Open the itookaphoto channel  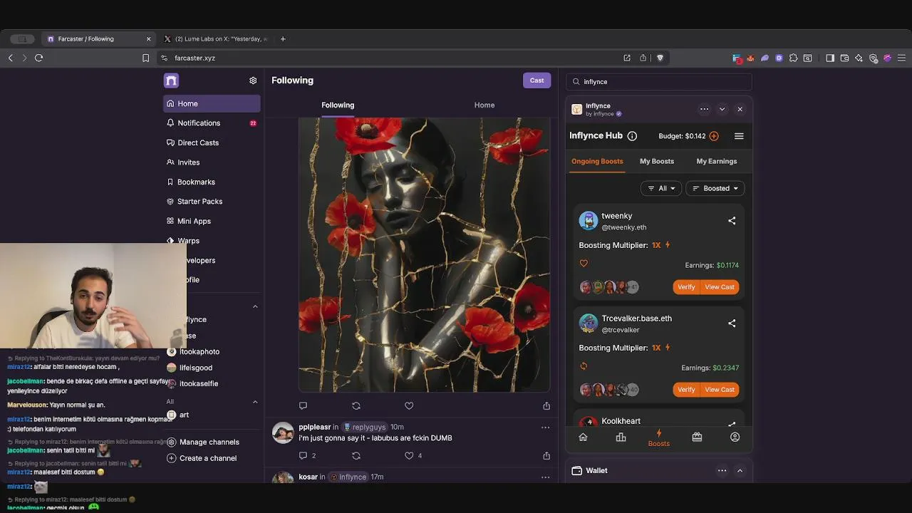click(193, 352)
